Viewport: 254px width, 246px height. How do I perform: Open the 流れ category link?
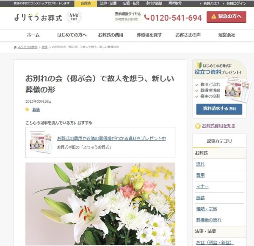pos(200,164)
